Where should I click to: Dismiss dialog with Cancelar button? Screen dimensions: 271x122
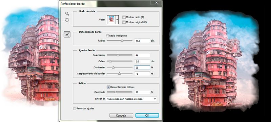[121, 116]
